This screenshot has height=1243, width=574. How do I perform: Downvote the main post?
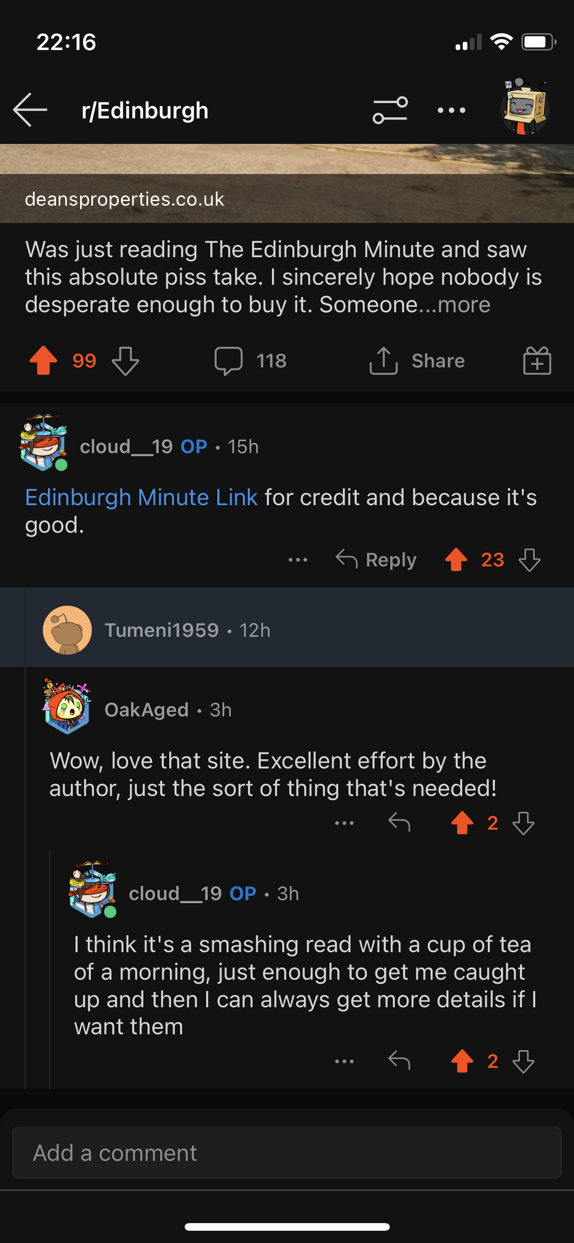tap(126, 361)
